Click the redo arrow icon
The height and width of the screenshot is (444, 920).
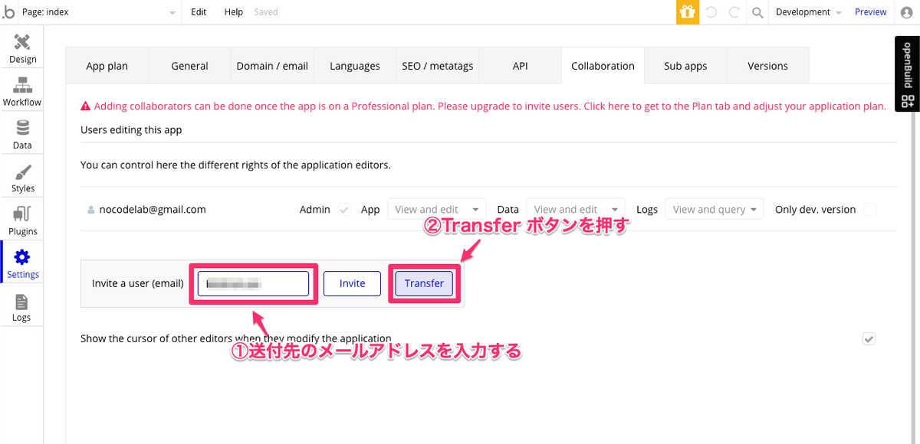[x=734, y=12]
